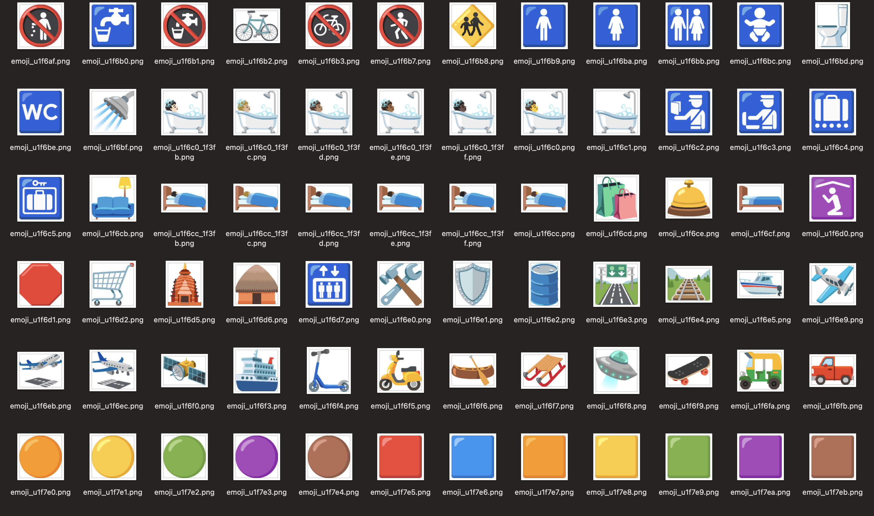Click the emoji_u1f6bd.png toilet filename label
The height and width of the screenshot is (516, 874).
point(832,61)
